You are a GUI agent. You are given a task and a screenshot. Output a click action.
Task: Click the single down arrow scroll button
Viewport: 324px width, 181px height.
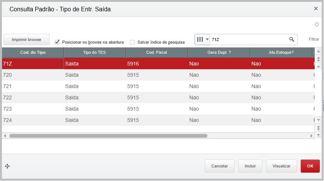pyautogui.click(x=318, y=120)
